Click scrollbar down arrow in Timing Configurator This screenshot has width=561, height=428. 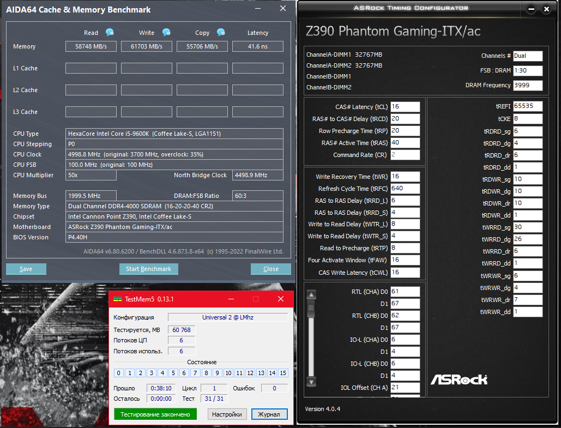[x=311, y=382]
